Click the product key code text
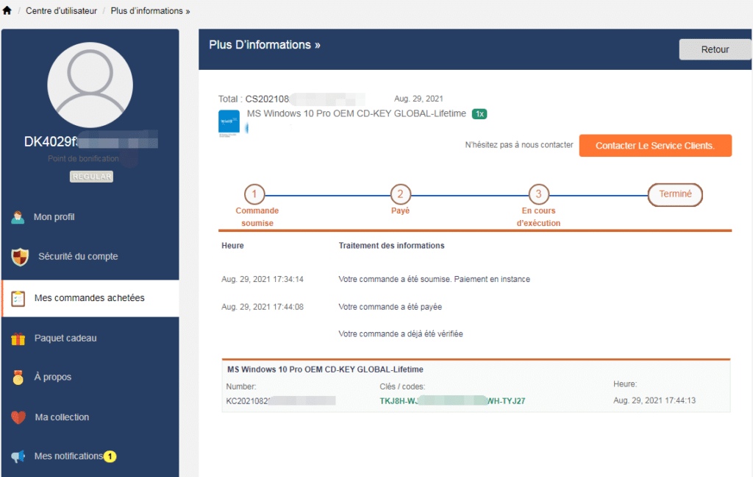 click(452, 401)
